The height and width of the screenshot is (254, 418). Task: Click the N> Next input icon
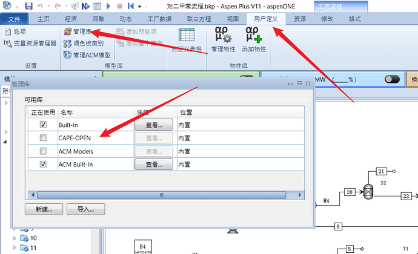(85, 6)
